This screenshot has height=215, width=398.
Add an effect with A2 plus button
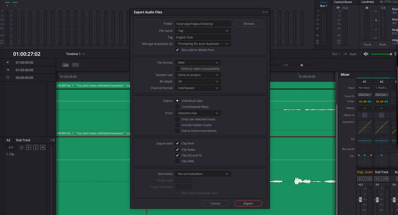[x=382, y=108]
